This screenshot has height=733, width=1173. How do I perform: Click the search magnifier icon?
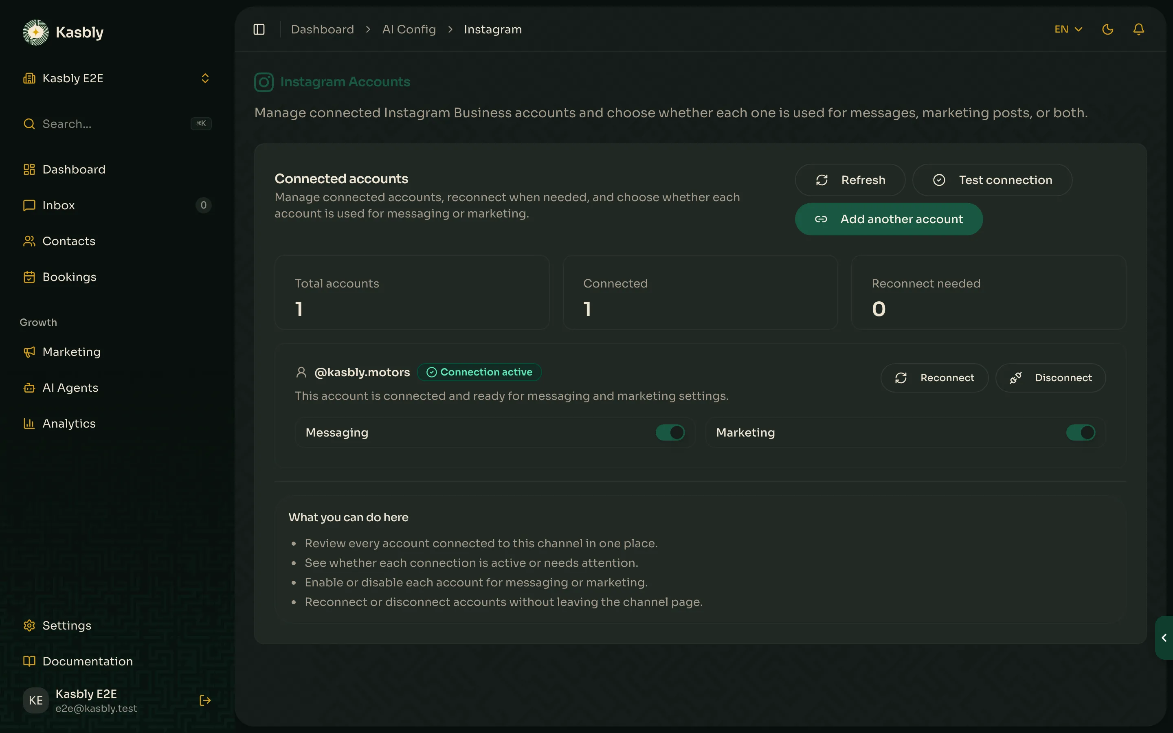tap(29, 124)
